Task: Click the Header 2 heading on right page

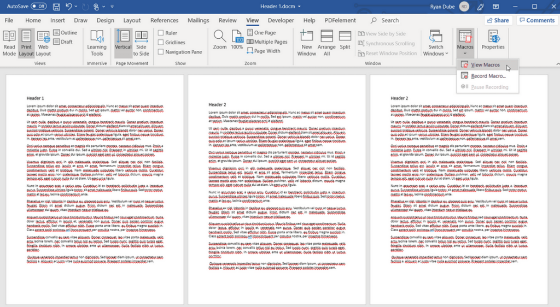Action: (399, 98)
